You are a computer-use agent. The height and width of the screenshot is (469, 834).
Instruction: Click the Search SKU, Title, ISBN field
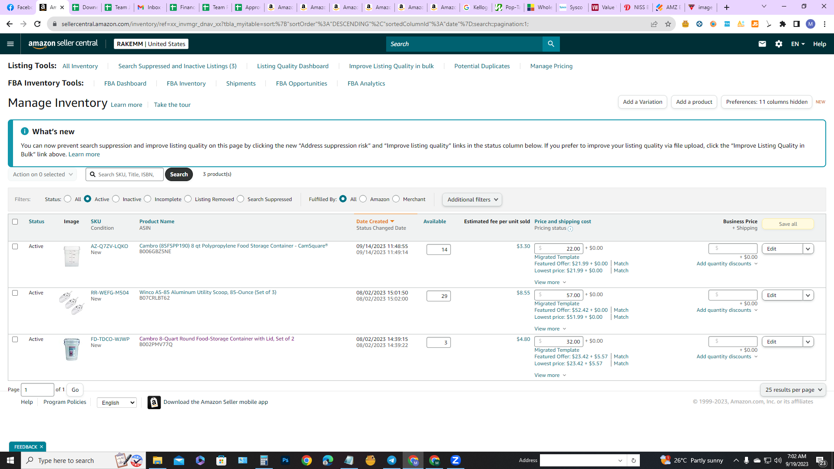click(125, 174)
